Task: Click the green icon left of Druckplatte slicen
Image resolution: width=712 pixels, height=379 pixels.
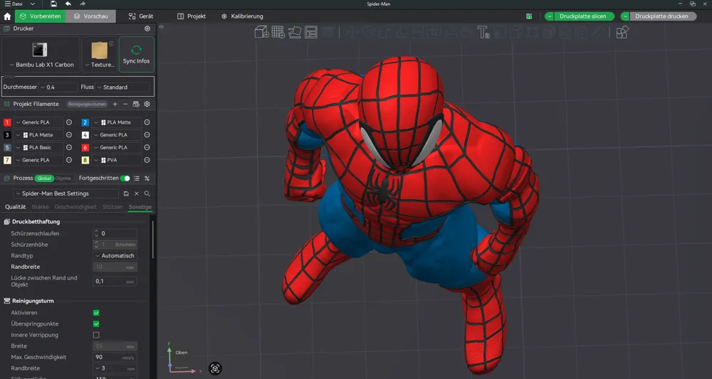Action: pos(529,16)
